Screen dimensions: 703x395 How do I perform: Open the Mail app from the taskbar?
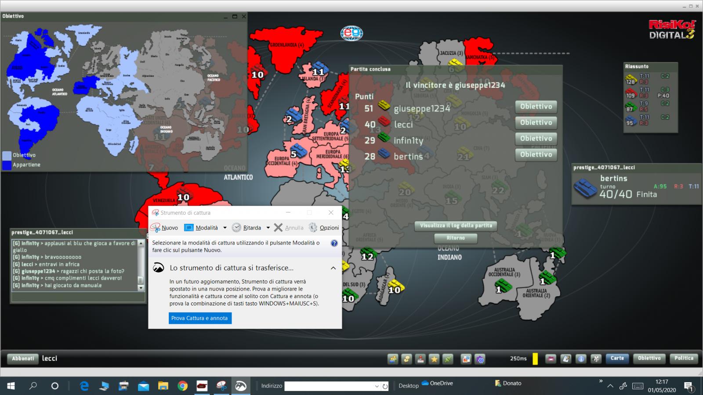coord(143,386)
